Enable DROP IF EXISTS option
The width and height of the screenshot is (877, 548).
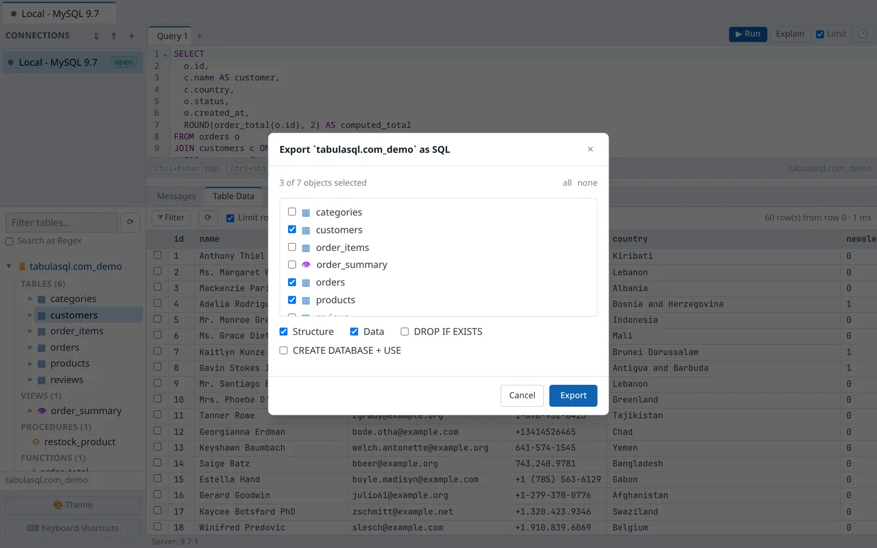click(x=404, y=332)
